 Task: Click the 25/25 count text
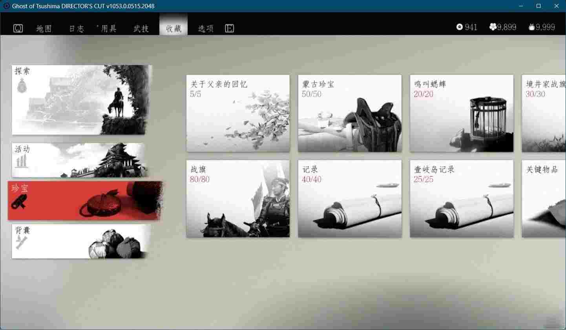[424, 180]
